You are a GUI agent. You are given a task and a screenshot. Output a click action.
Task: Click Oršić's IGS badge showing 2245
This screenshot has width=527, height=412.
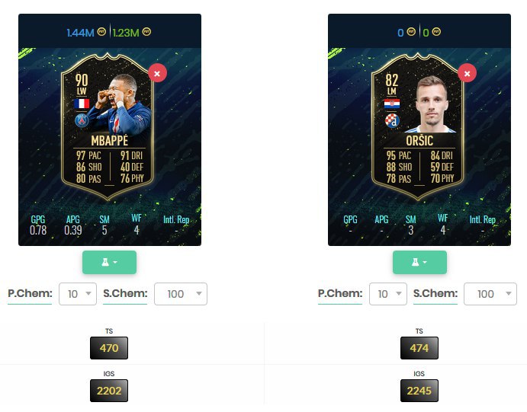(419, 391)
